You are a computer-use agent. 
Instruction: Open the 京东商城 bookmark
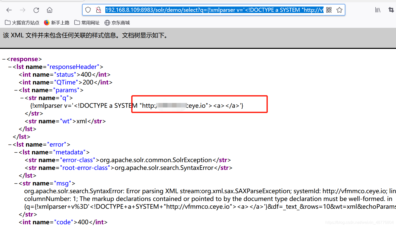117,23
